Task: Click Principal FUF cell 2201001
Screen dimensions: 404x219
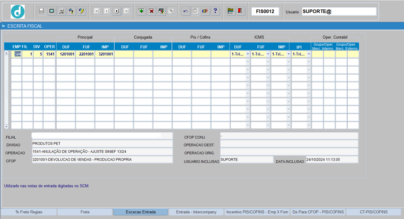Action: pyautogui.click(x=85, y=54)
